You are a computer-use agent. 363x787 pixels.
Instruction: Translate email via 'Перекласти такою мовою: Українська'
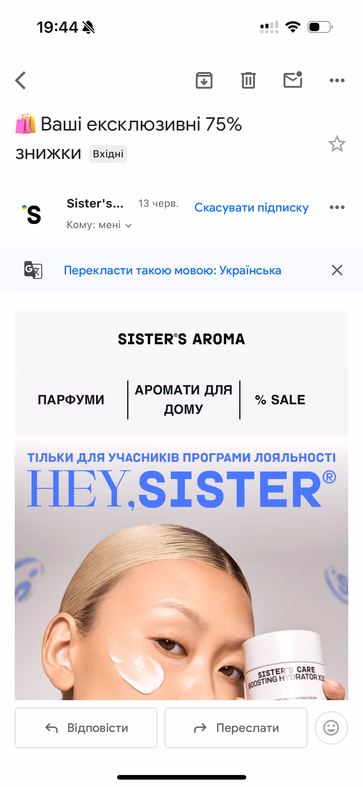point(172,270)
